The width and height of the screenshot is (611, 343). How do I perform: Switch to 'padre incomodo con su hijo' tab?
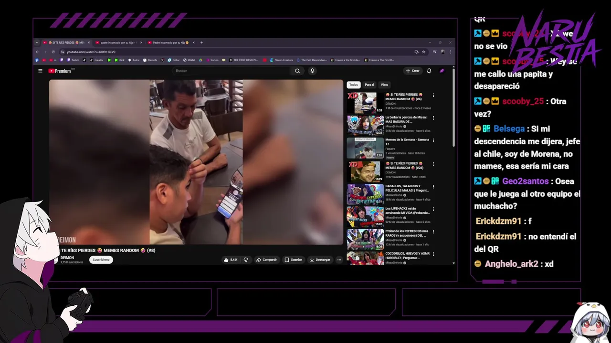[117, 42]
